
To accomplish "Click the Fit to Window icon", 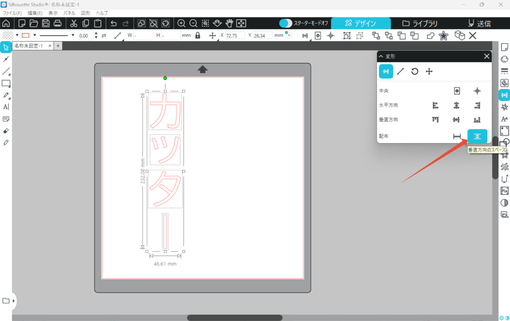I will pos(241,23).
